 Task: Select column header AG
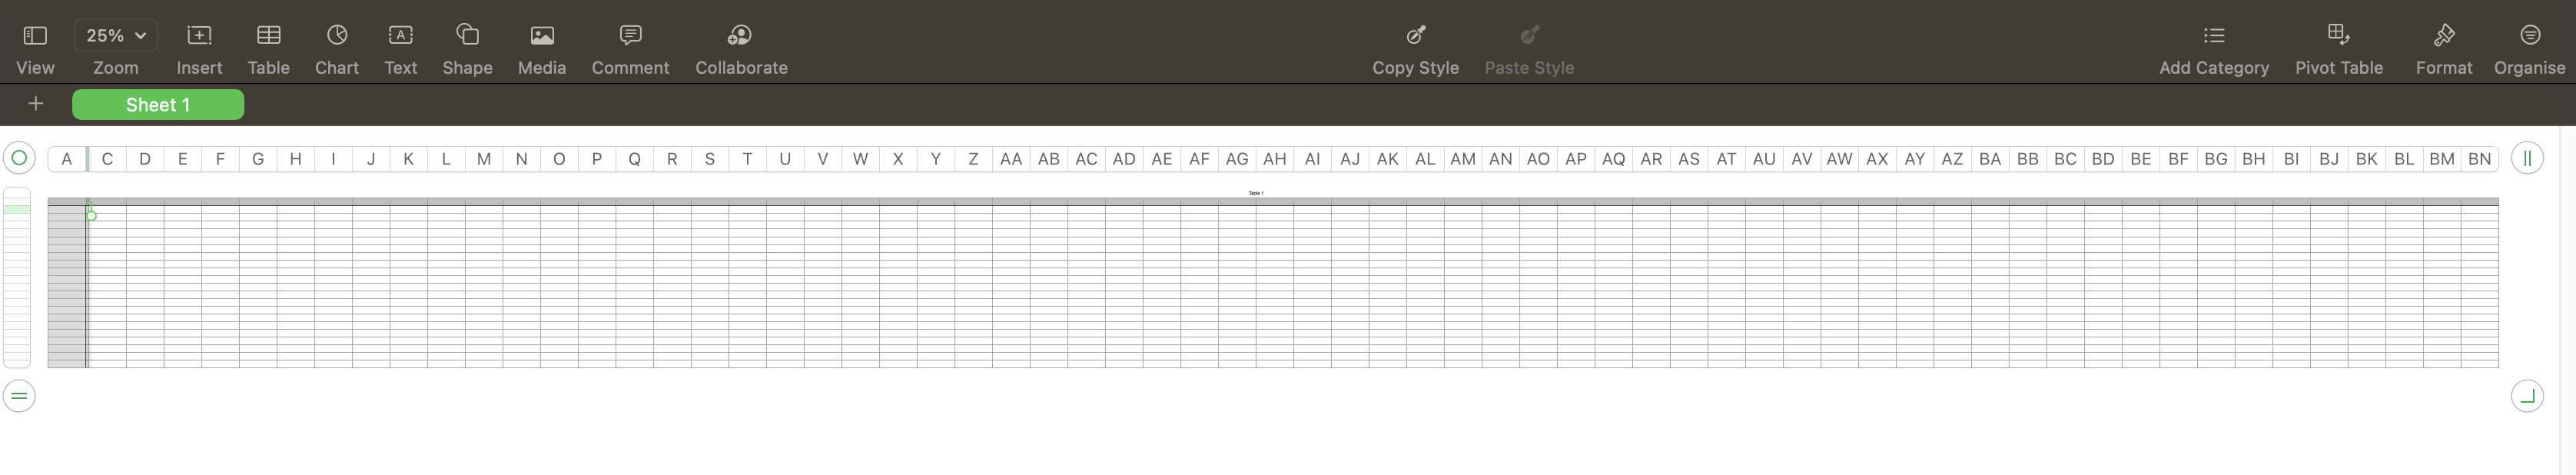point(1237,159)
